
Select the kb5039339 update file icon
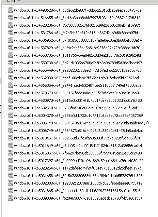point(10,198)
